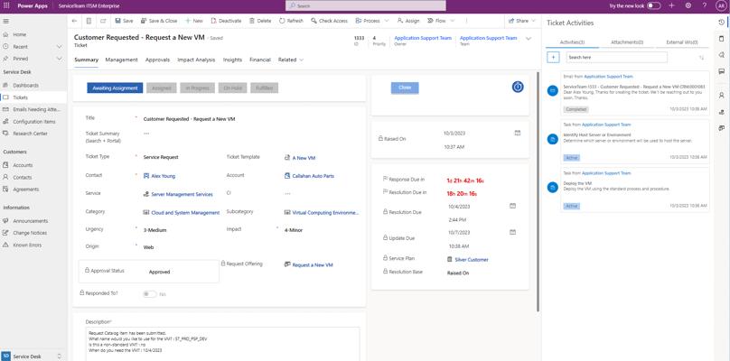Switch area using Service Desk selector
The image size is (730, 361).
tap(33, 356)
